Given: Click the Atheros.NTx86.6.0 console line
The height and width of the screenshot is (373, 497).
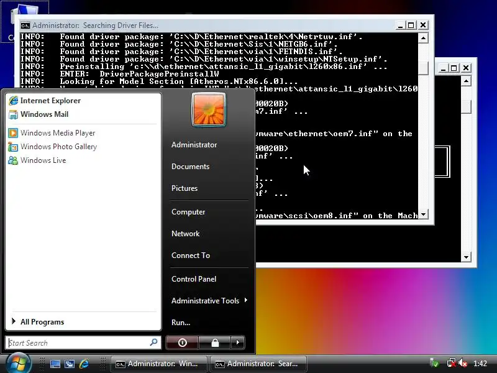Looking at the screenshot, I should click(x=159, y=81).
